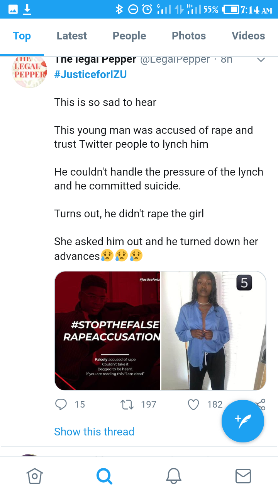Open Show this thread link

pos(94,432)
